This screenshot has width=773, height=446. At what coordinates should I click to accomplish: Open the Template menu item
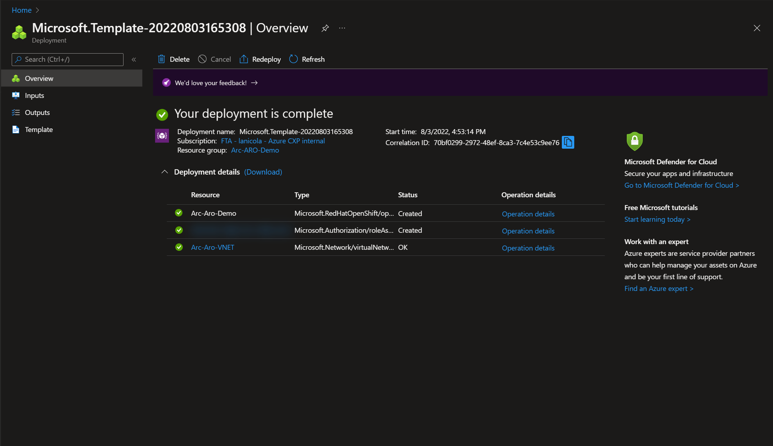pos(72,130)
